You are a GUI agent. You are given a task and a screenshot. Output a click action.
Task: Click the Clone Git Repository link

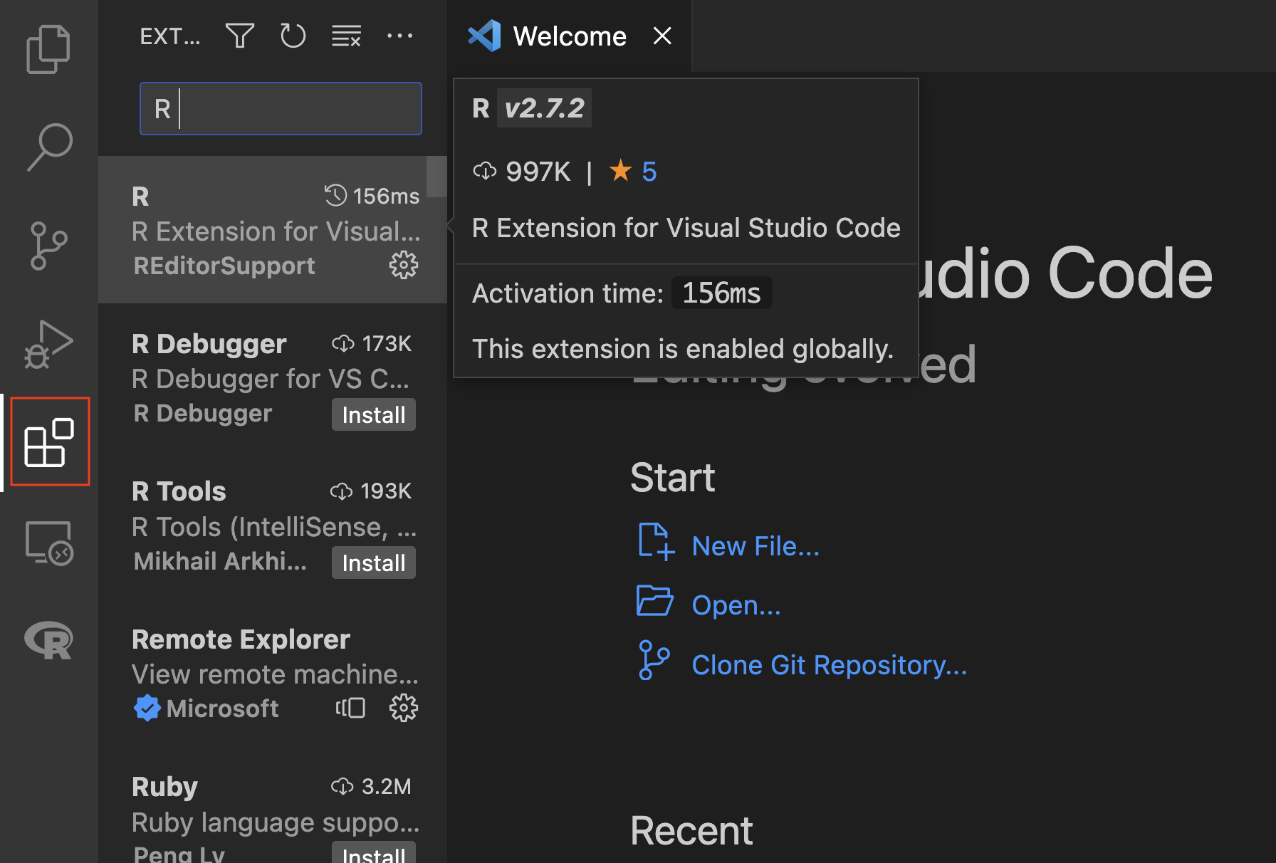tap(829, 665)
